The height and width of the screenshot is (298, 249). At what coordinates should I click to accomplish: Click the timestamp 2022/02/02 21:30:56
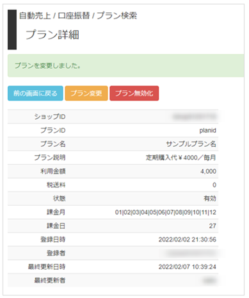point(188,240)
